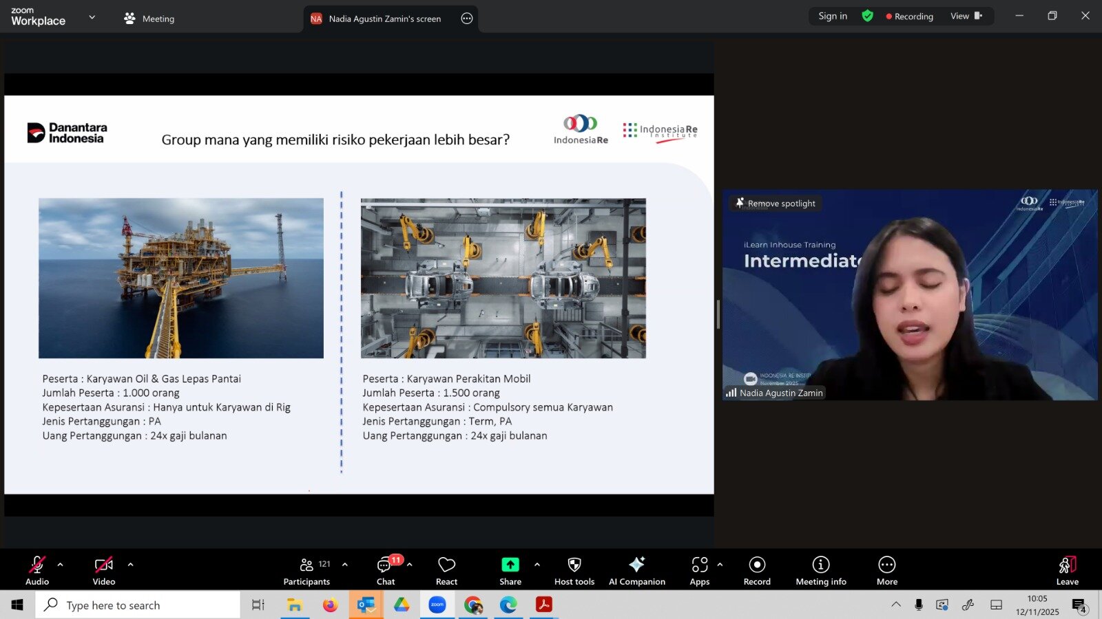This screenshot has height=619, width=1102.
Task: Expand the video options arrow
Action: pos(130,565)
